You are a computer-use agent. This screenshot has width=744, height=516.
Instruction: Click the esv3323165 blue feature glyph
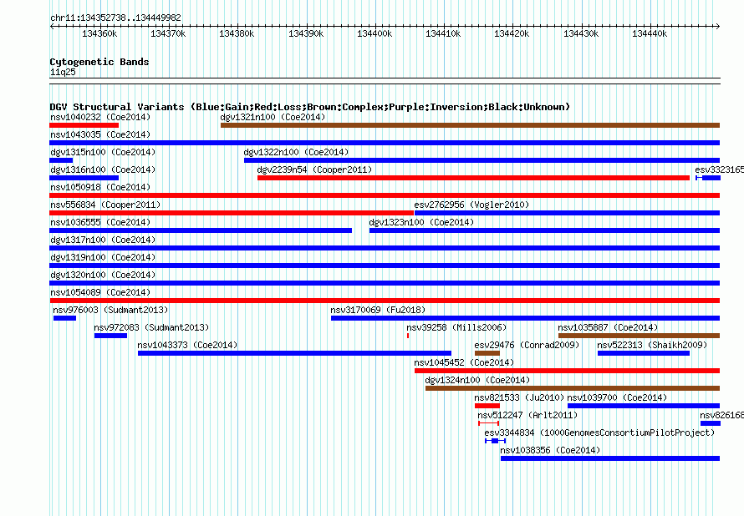(x=708, y=178)
